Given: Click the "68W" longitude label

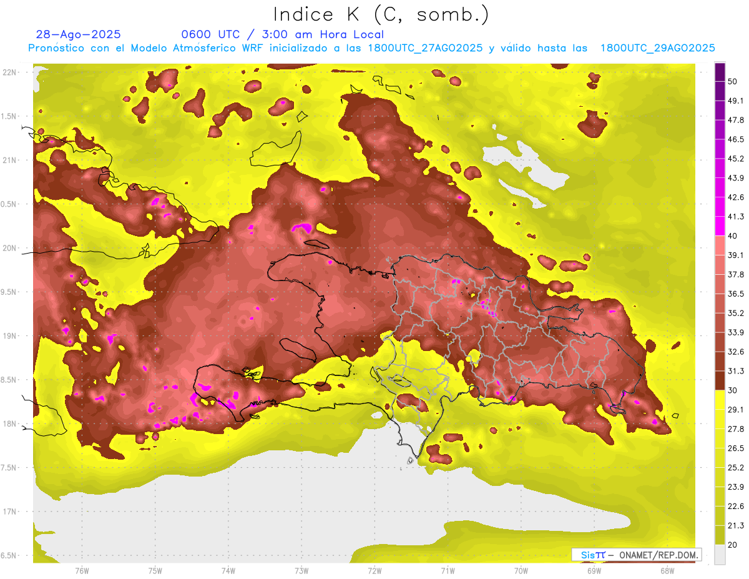Looking at the screenshot, I should point(667,571).
